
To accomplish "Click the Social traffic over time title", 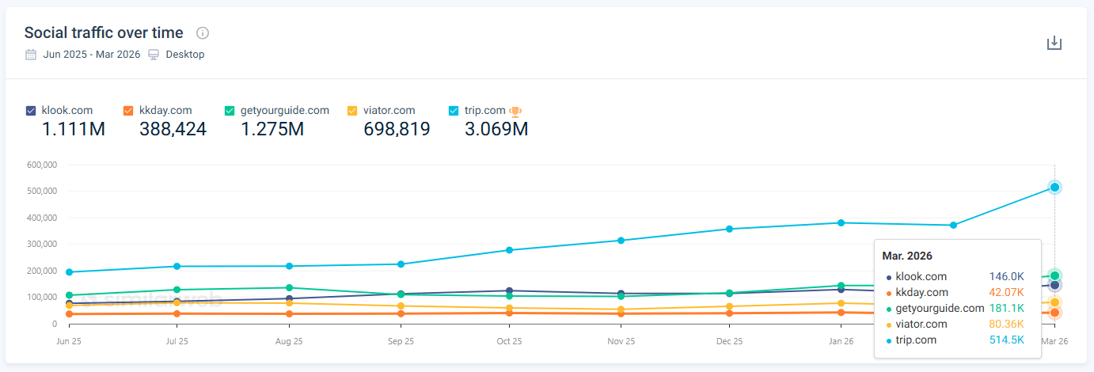I will [x=104, y=32].
